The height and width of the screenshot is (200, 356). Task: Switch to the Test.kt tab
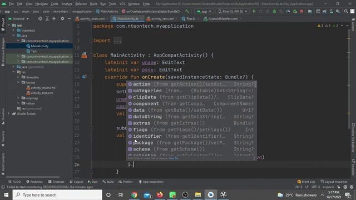[x=189, y=19]
